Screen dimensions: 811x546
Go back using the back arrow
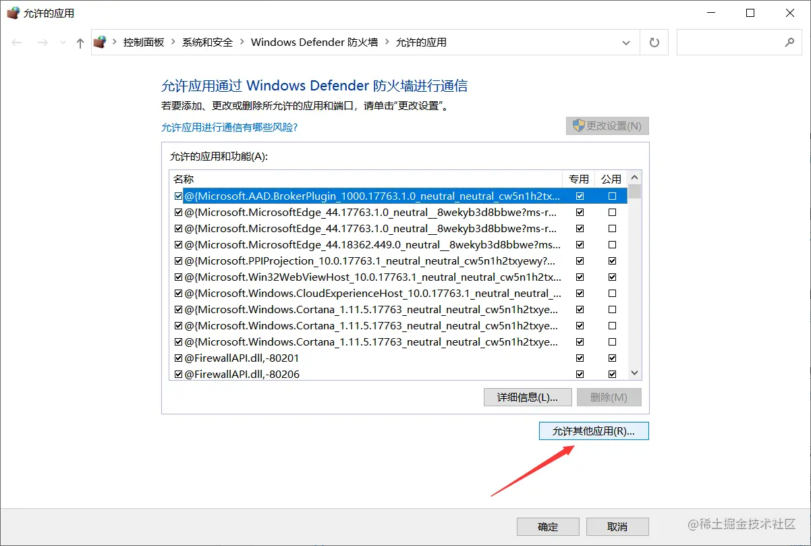click(x=17, y=43)
